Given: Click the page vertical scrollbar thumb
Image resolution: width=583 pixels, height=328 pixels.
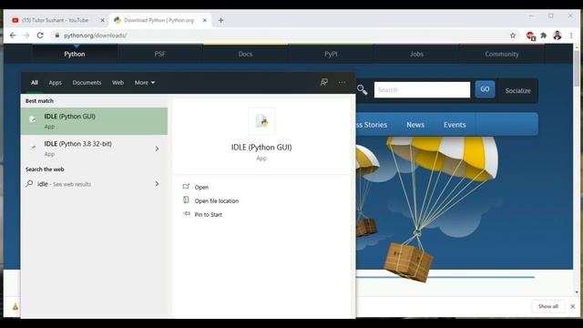Looking at the screenshot, I should click(x=577, y=69).
